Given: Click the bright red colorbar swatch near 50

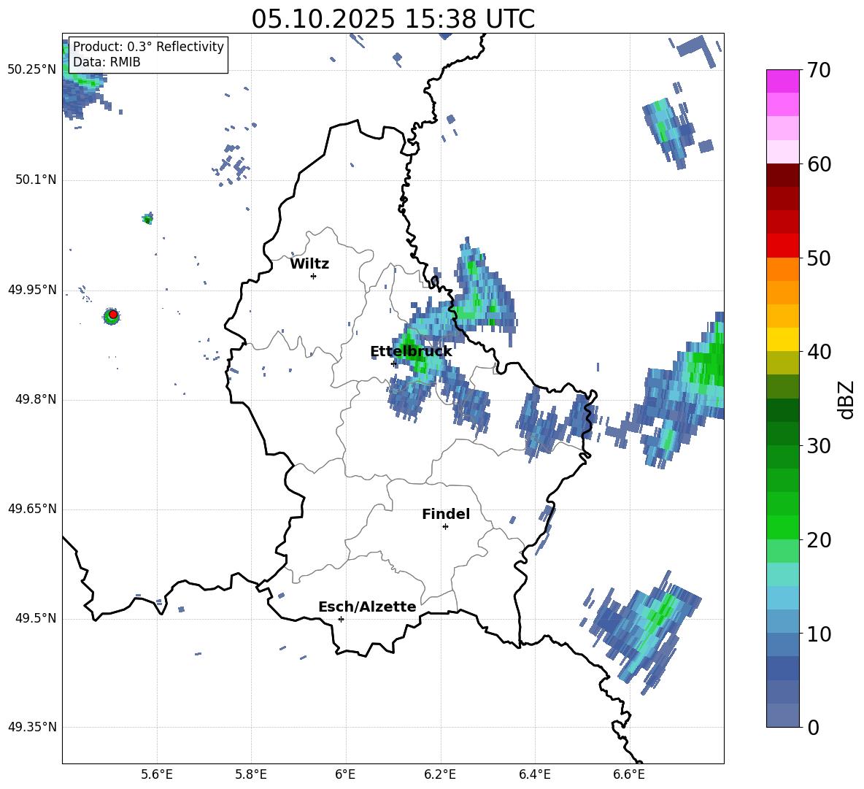Looking at the screenshot, I should [x=782, y=246].
